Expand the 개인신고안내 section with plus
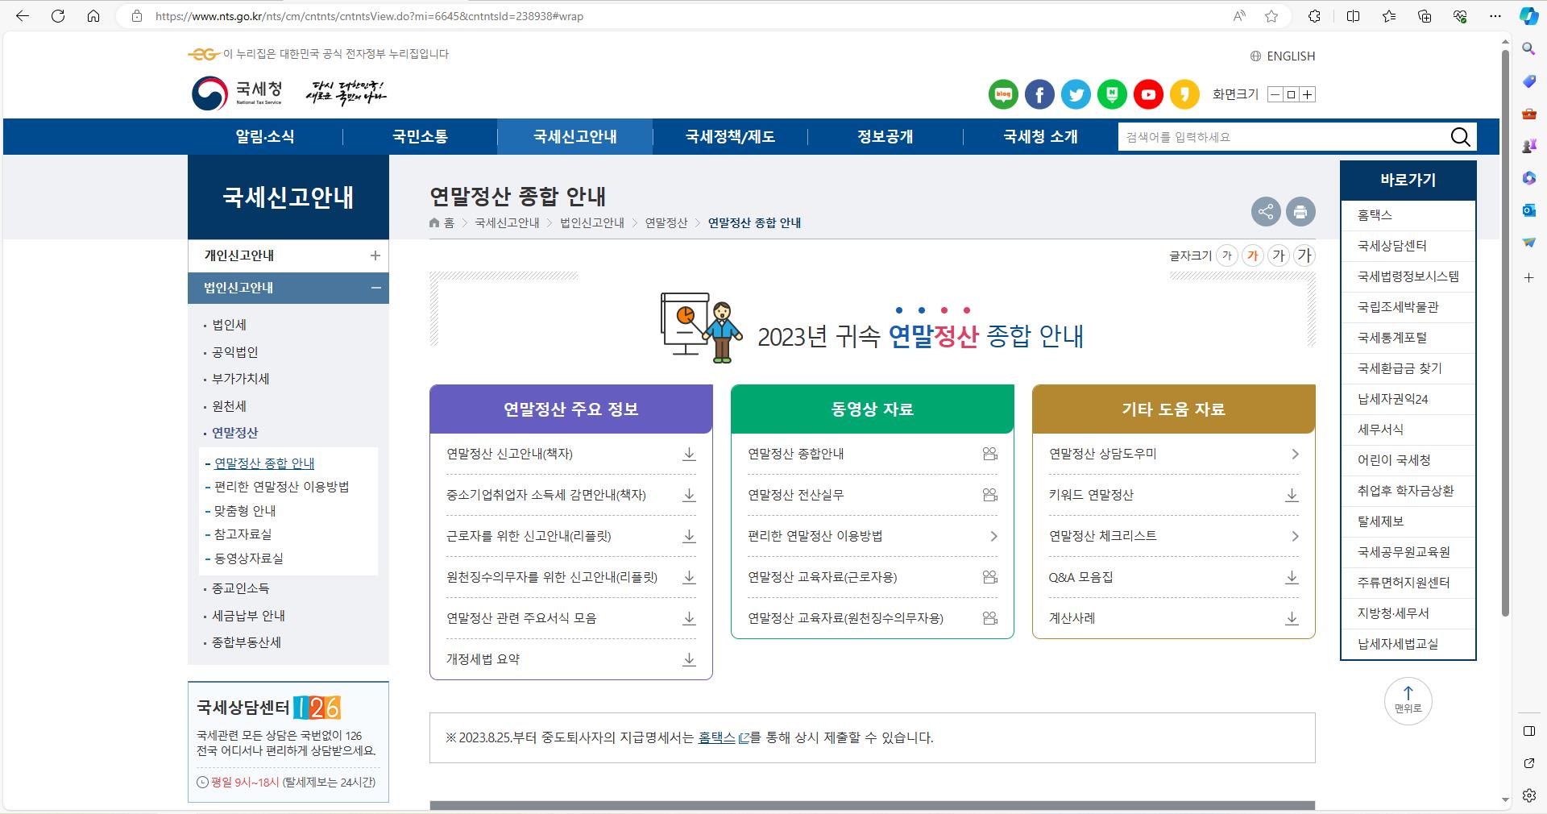The width and height of the screenshot is (1547, 814). point(375,256)
